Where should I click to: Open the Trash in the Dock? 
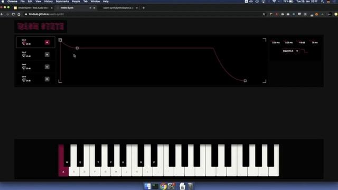(190, 186)
